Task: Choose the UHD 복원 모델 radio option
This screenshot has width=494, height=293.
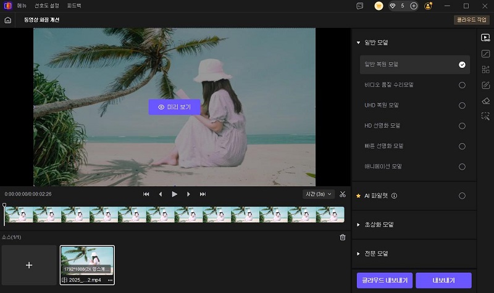Action: click(x=462, y=105)
